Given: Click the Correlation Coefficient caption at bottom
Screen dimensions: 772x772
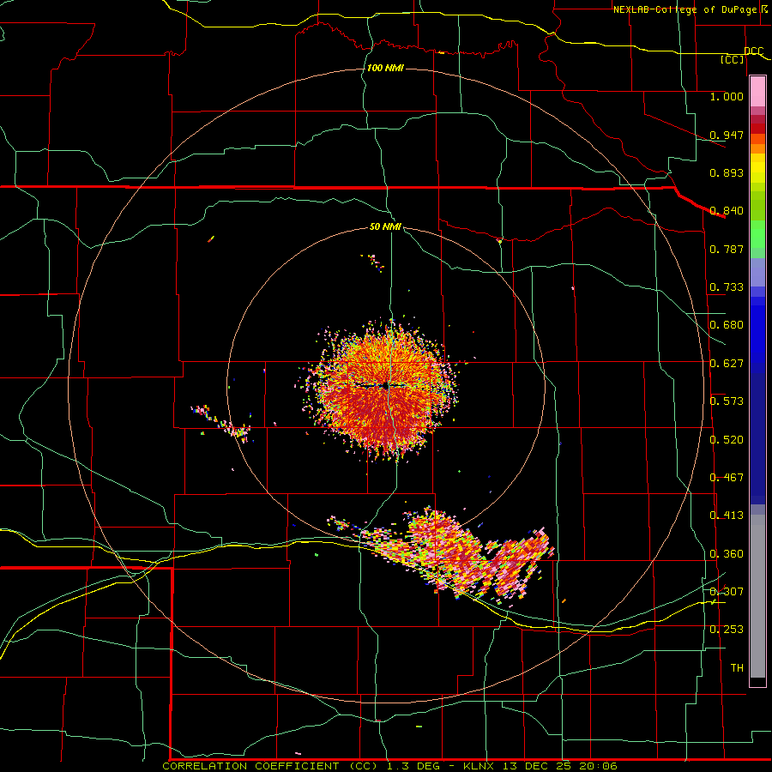Looking at the screenshot, I should pyautogui.click(x=389, y=766).
